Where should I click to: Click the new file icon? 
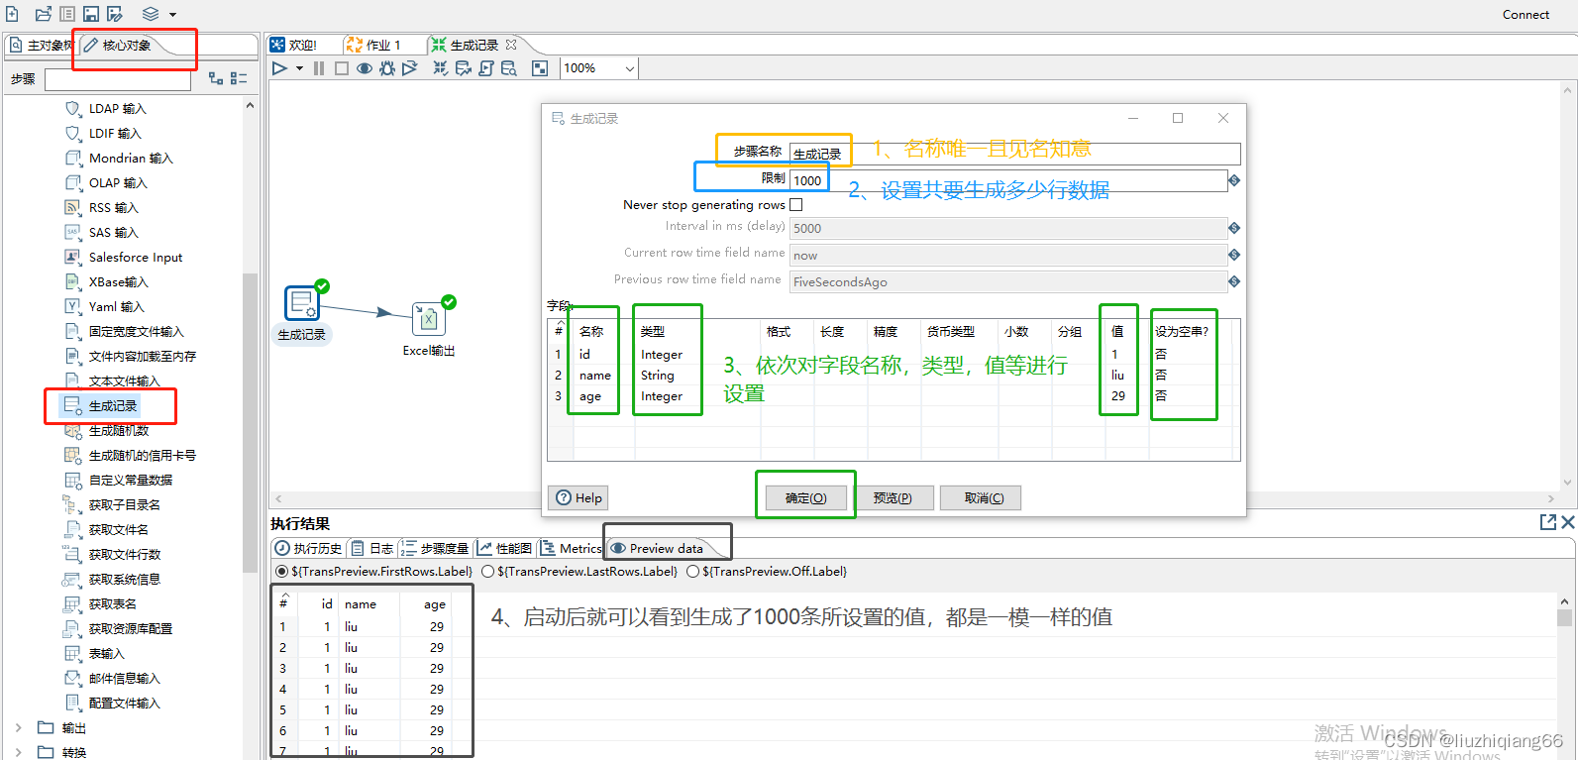click(x=13, y=14)
